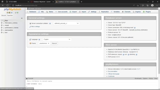Click the browser favorites star icon
Viewport: 160px width, 90px height.
click(x=143, y=5)
